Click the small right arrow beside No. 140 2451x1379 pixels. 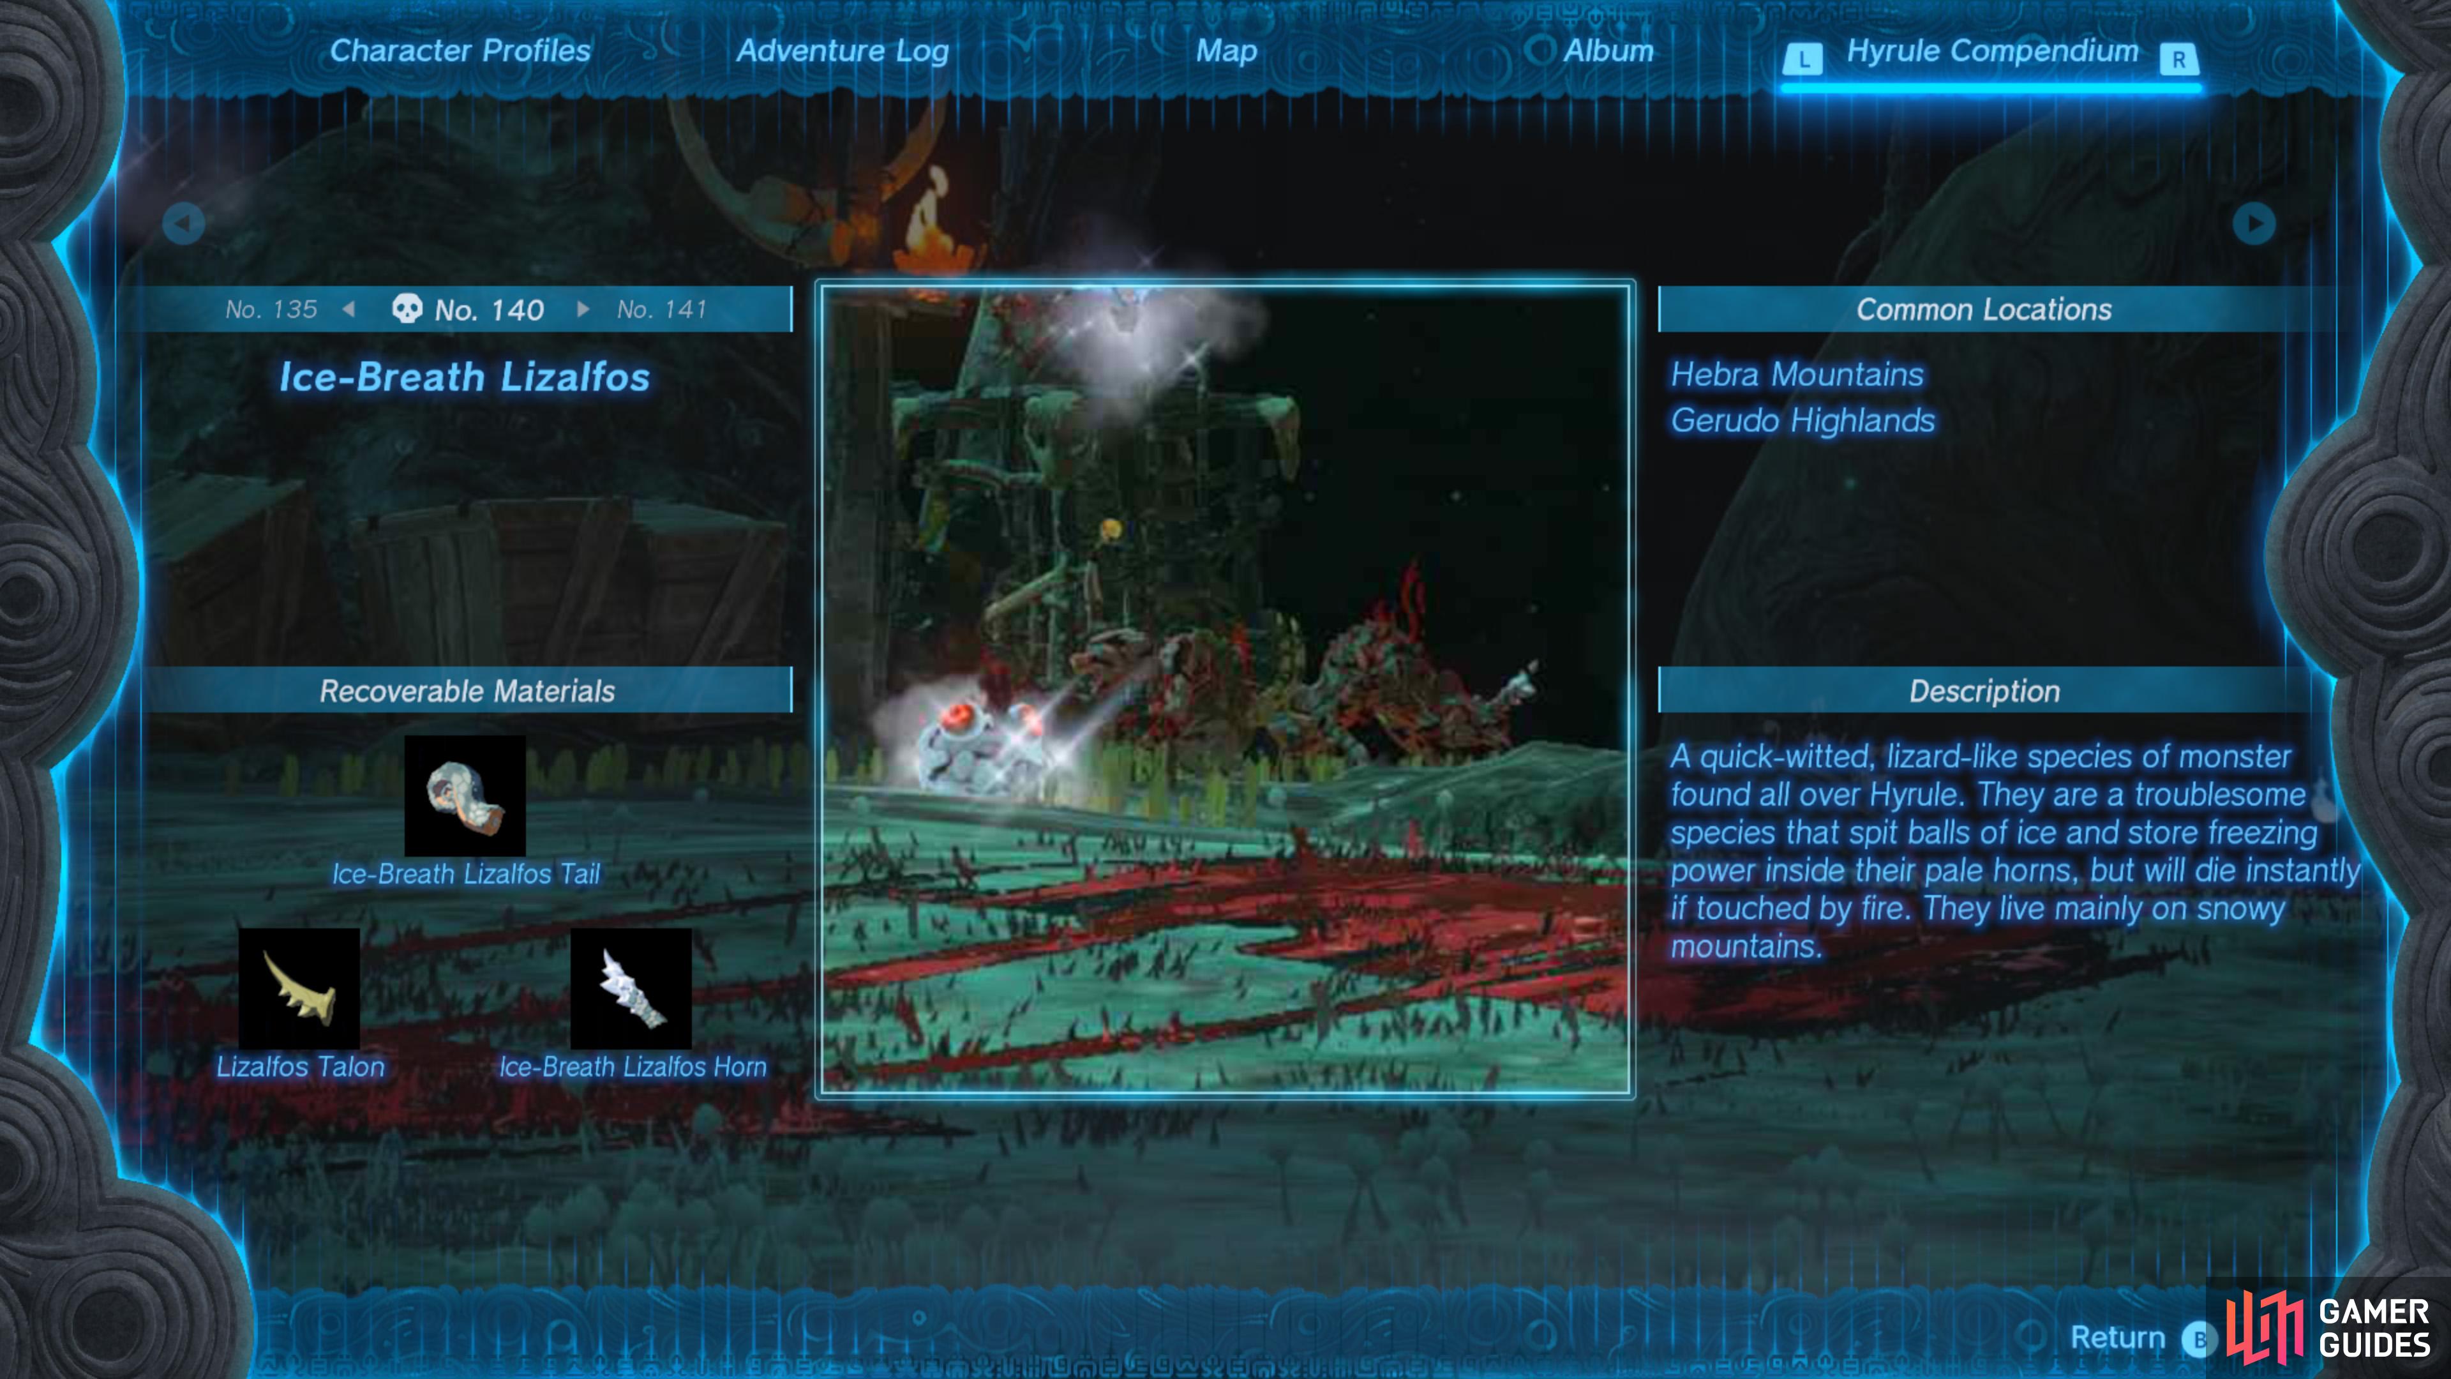pos(582,309)
